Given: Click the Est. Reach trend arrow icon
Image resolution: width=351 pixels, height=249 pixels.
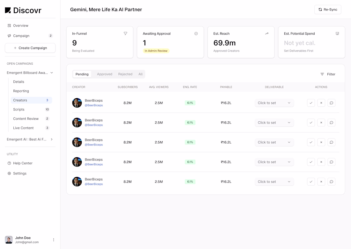Looking at the screenshot, I should tap(267, 33).
